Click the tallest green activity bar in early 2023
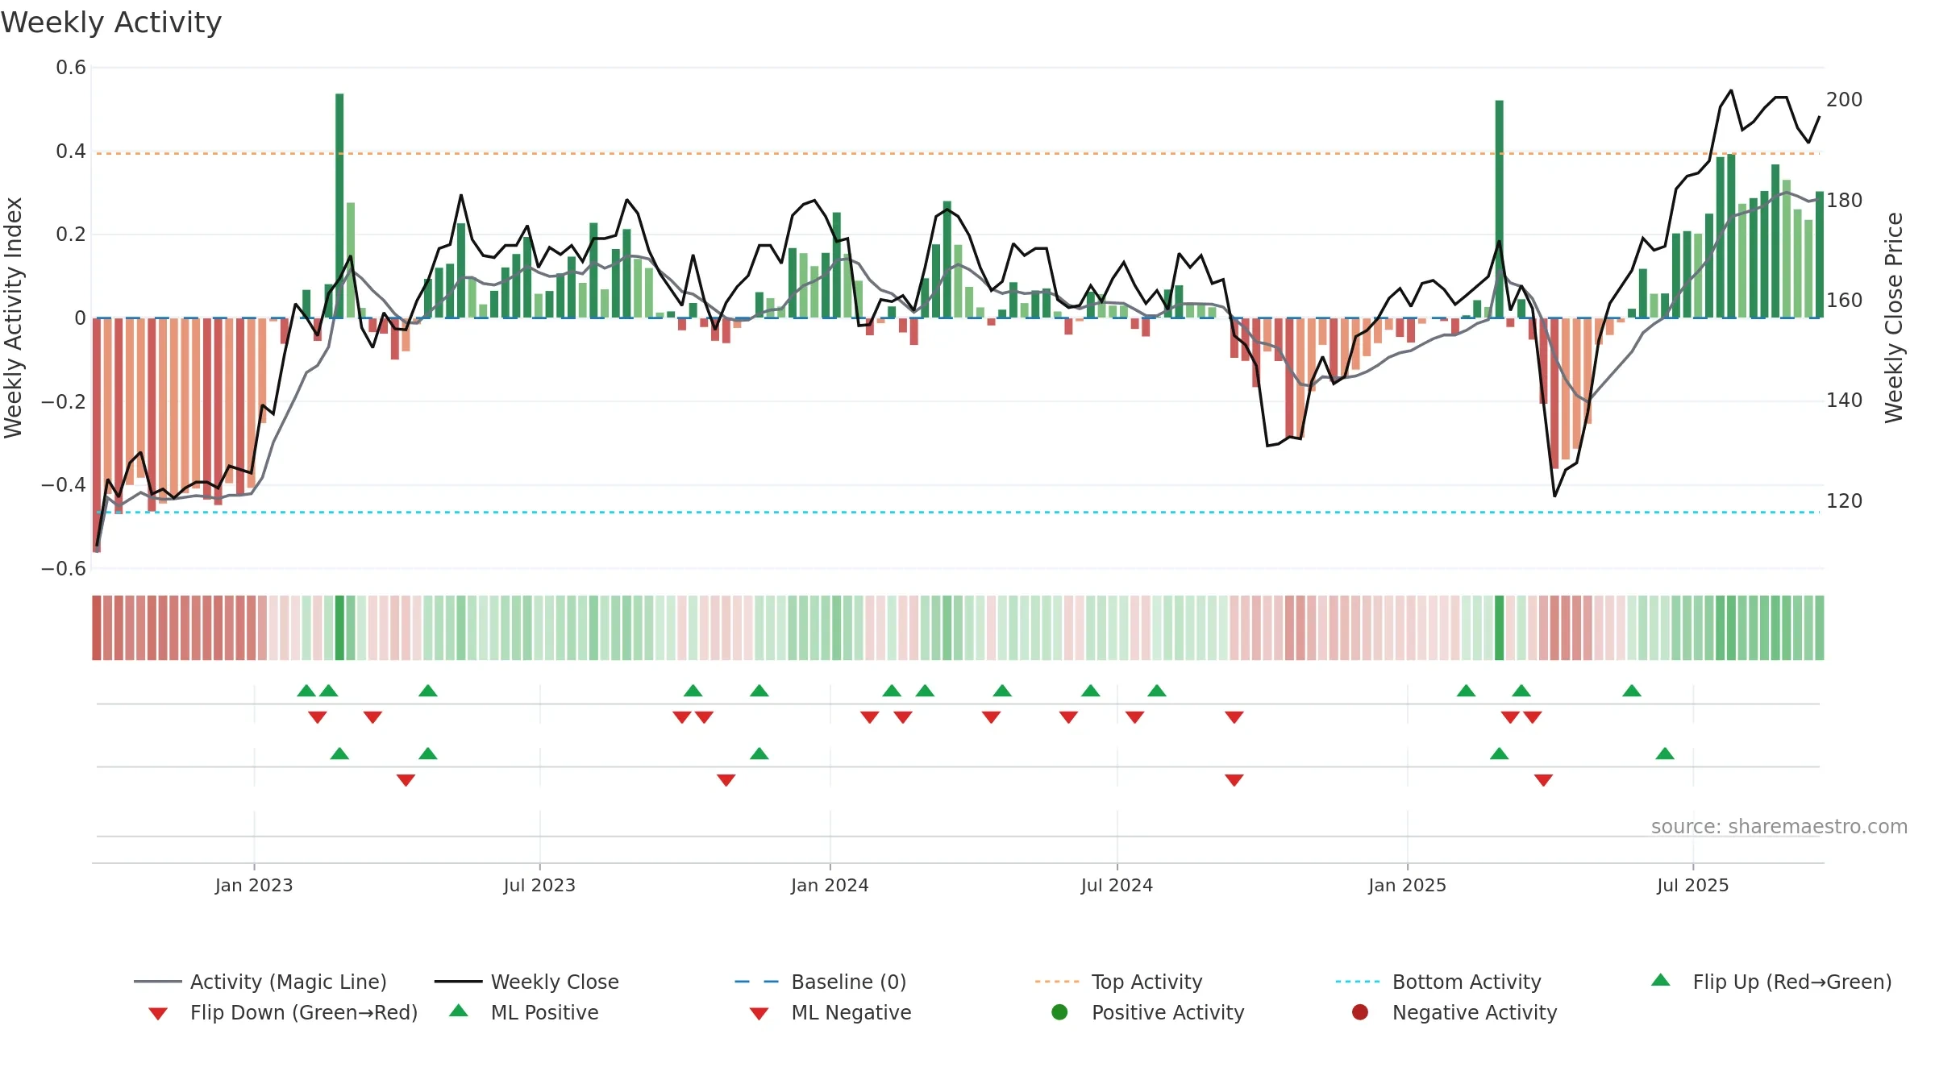The height and width of the screenshot is (1088, 1935). [339, 206]
